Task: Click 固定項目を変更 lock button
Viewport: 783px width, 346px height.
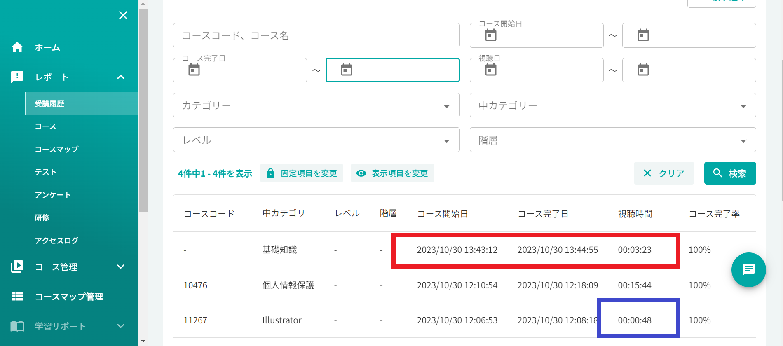Action: [302, 173]
